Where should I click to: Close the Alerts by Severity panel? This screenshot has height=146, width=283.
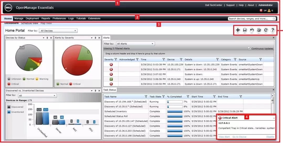[99, 38]
